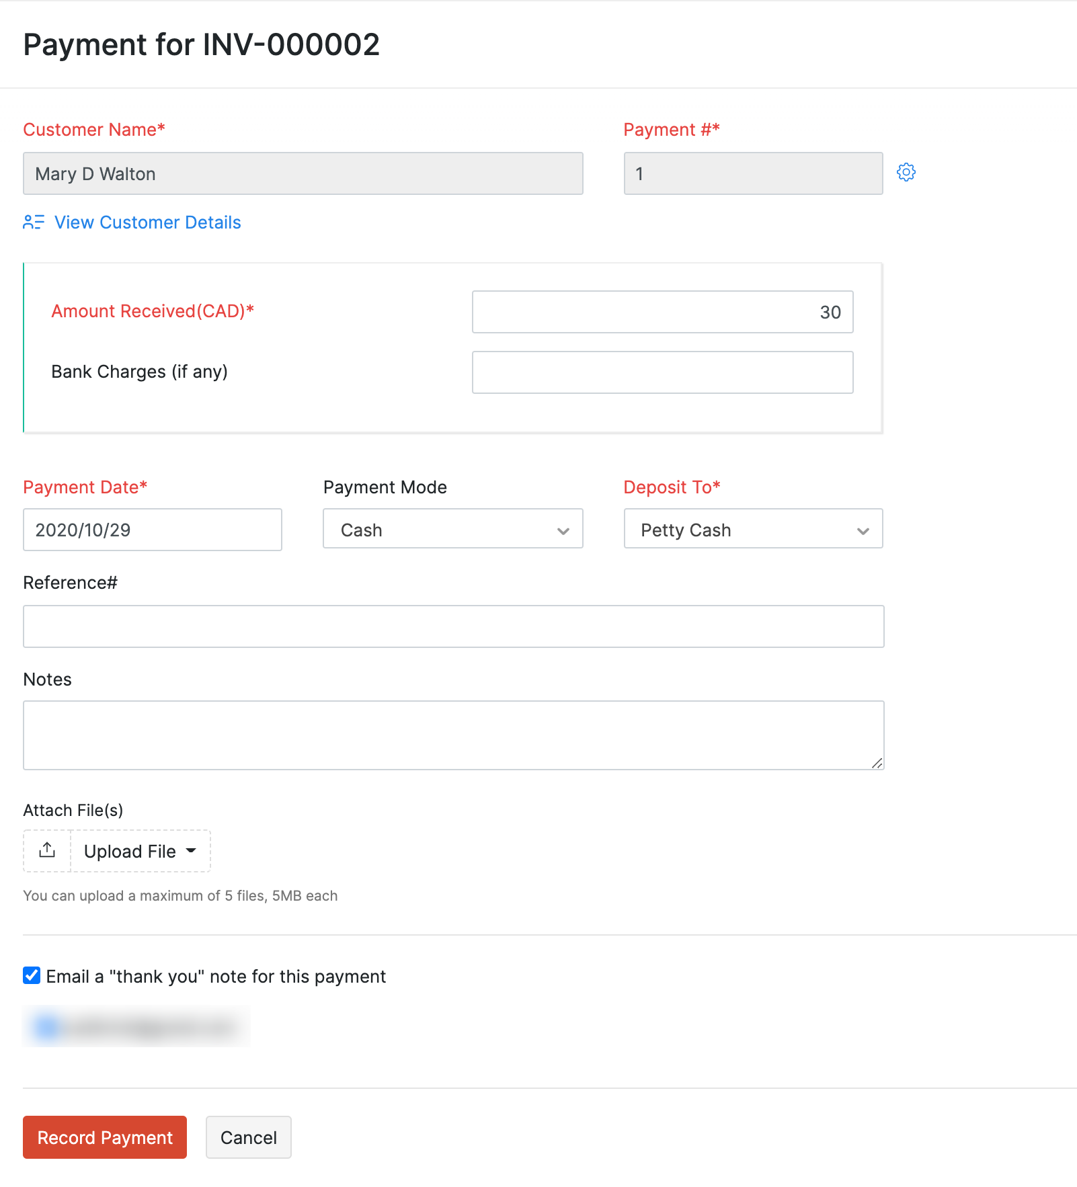Viewport: 1077px width, 1187px height.
Task: Click the Reference# input field
Action: pos(453,626)
